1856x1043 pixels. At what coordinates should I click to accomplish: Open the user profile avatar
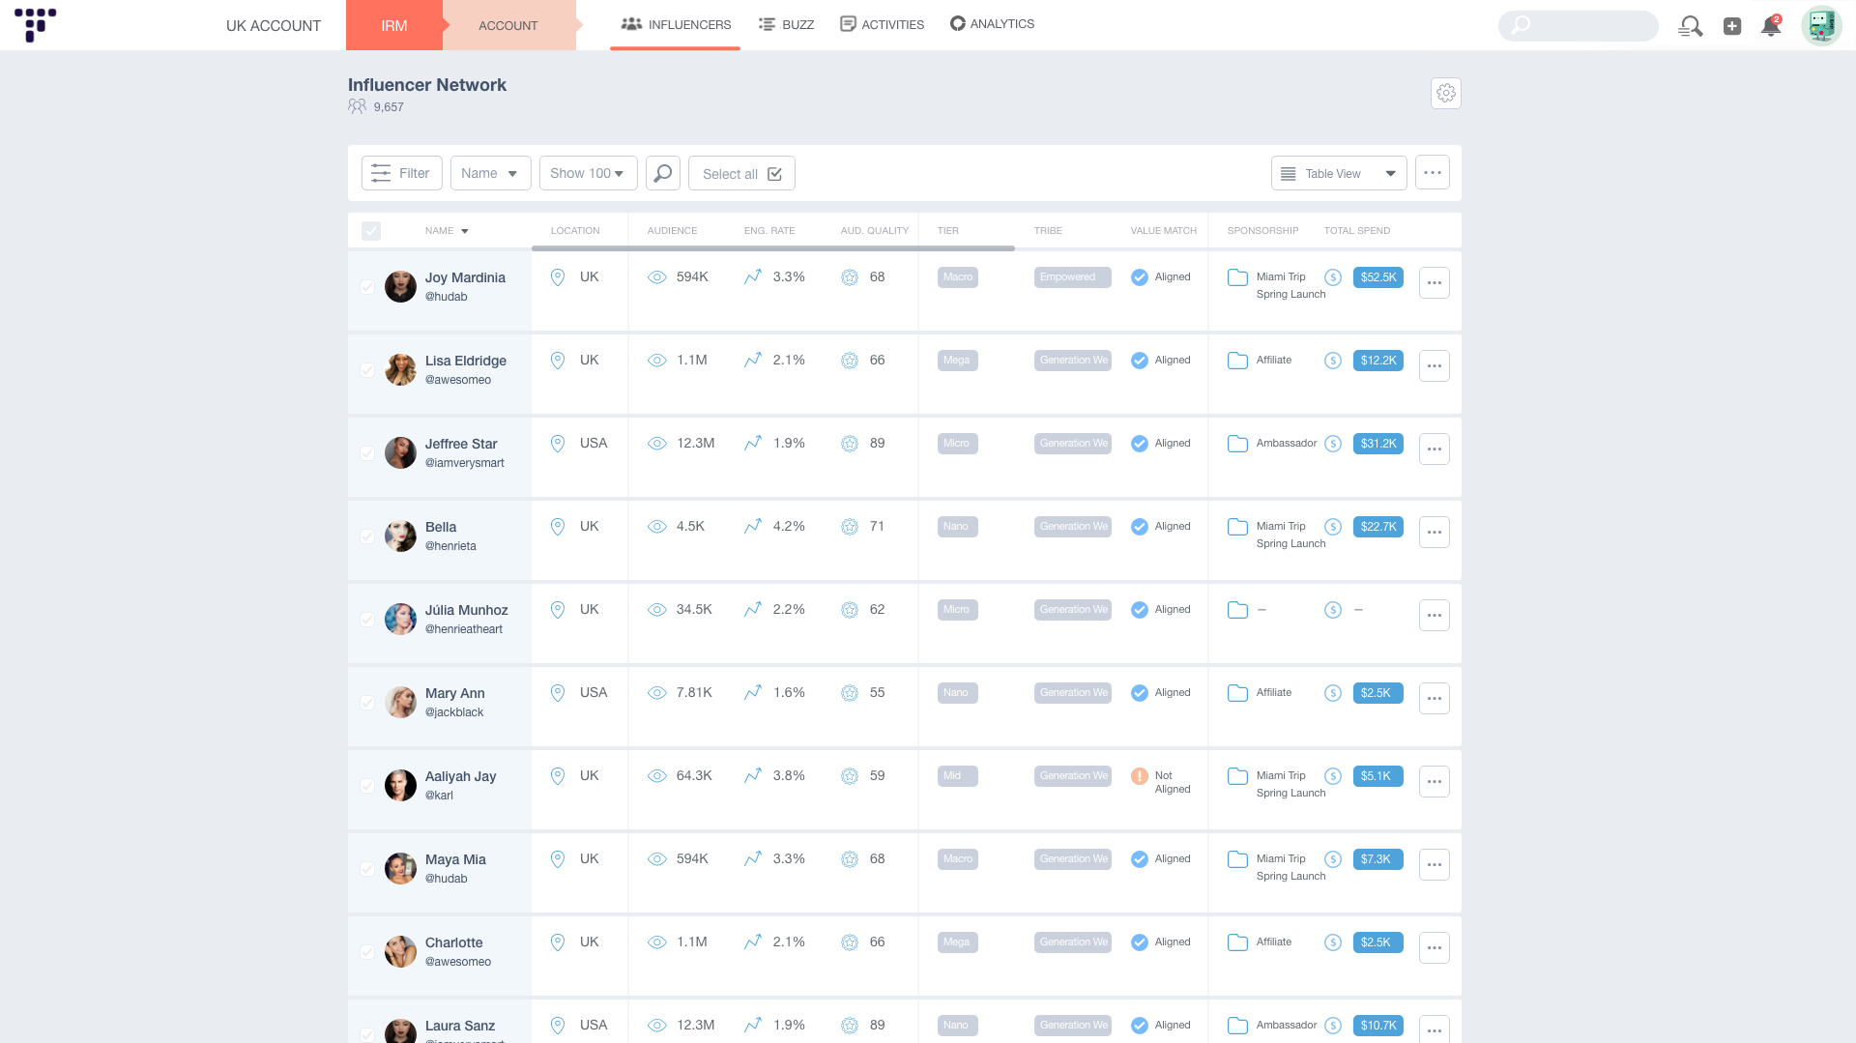pyautogui.click(x=1821, y=25)
